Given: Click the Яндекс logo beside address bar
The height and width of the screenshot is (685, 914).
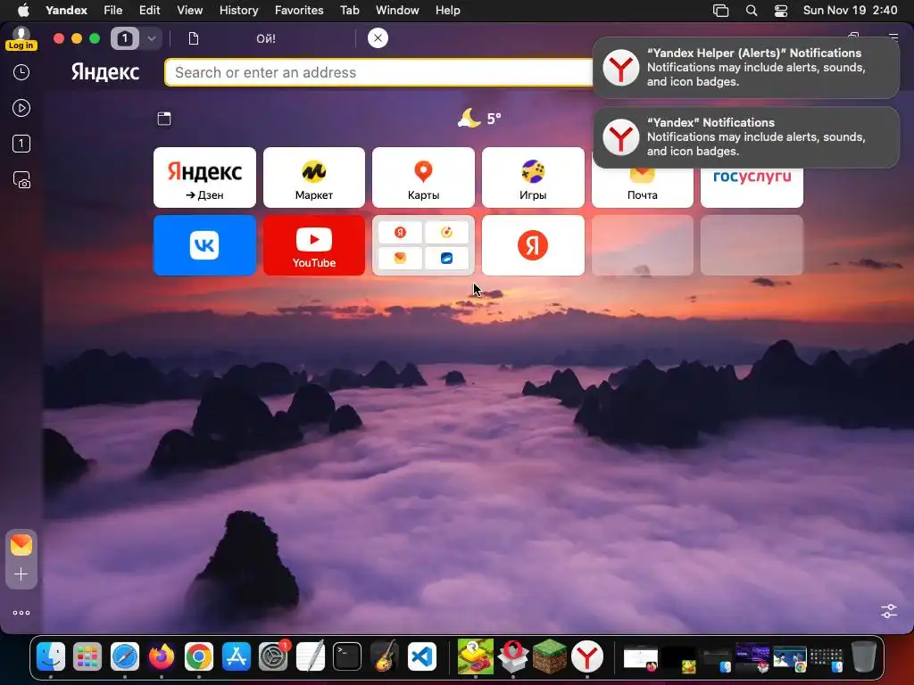Looking at the screenshot, I should 105,72.
